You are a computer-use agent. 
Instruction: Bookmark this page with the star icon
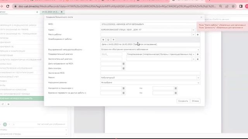[233, 6]
